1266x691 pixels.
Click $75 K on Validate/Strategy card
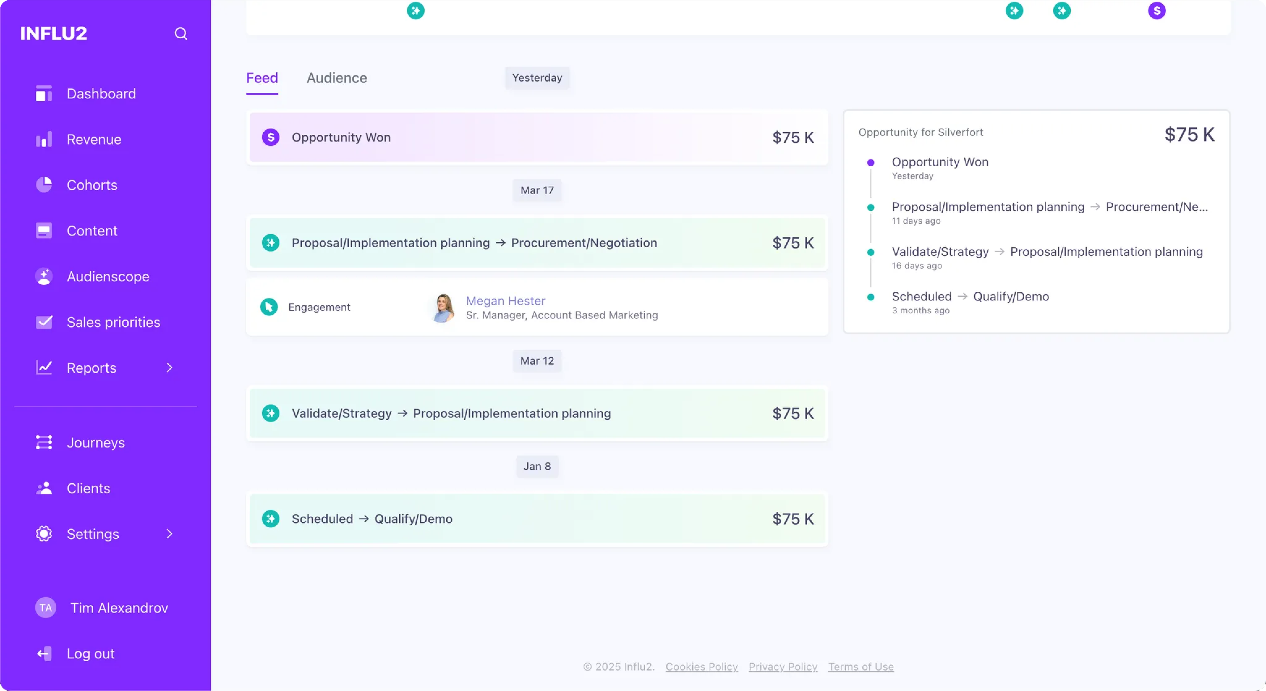pyautogui.click(x=793, y=413)
